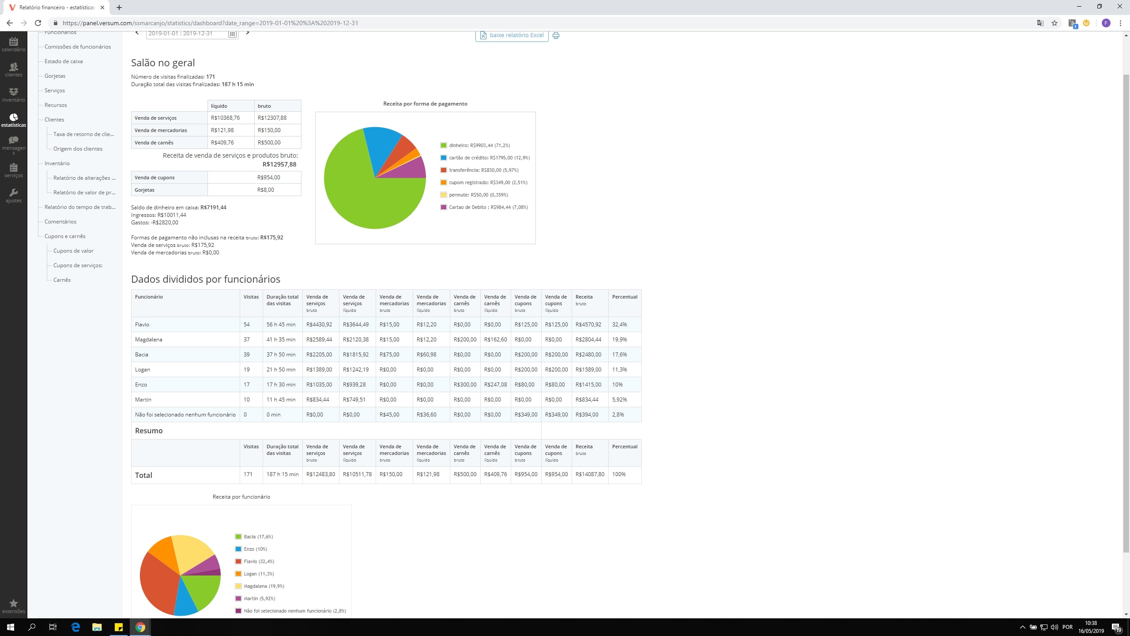Screen dimensions: 1130x636
Task: Open Relatório de alterações inventory item
Action: (84, 178)
